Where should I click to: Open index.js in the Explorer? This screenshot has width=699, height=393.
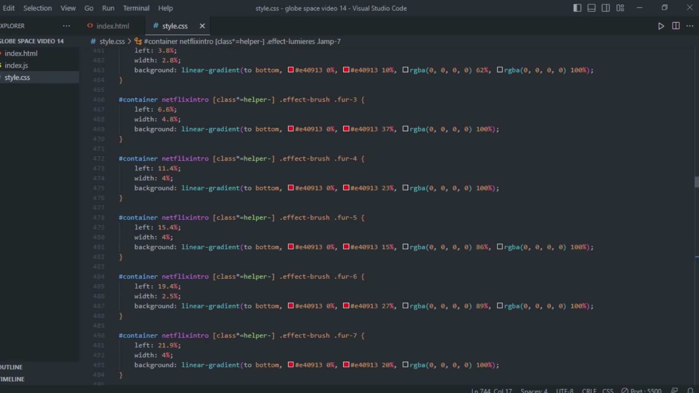click(16, 65)
